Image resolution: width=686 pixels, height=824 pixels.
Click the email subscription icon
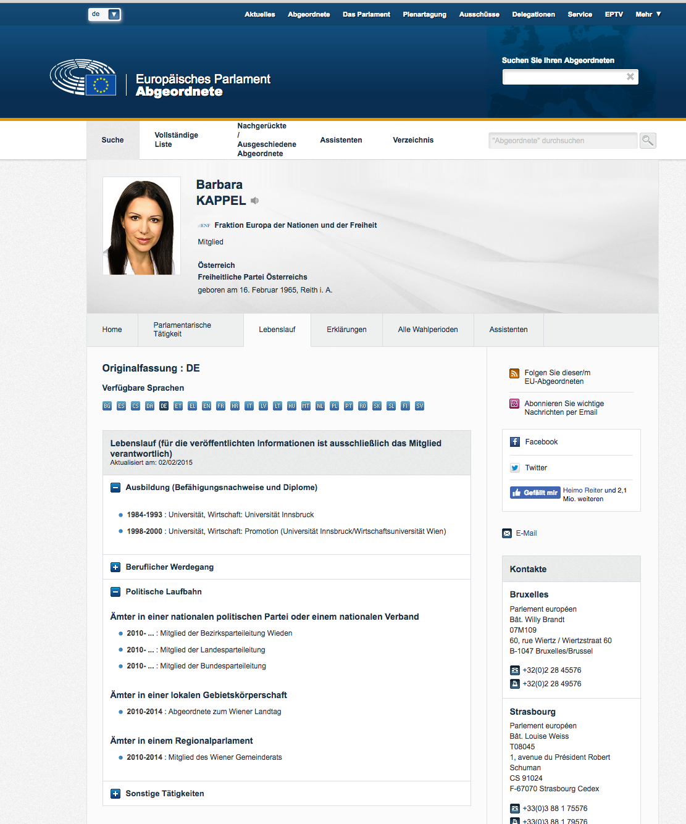tap(514, 404)
